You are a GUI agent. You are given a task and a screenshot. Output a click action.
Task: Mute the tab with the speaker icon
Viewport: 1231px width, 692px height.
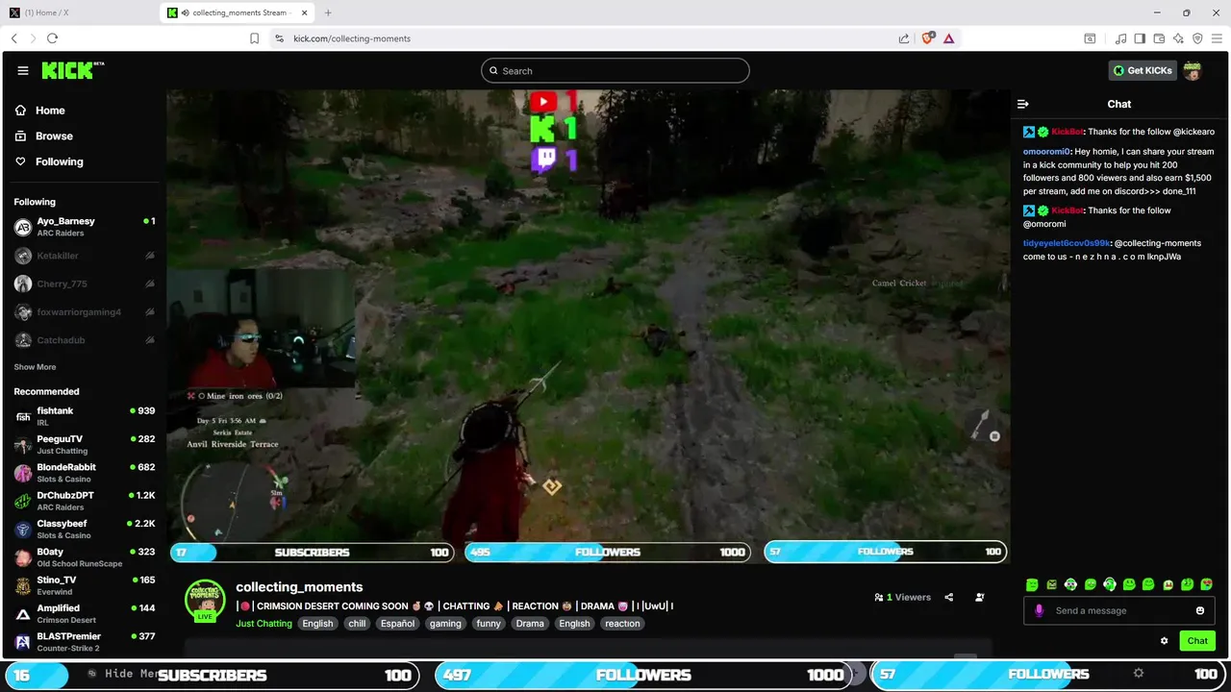[x=184, y=12]
